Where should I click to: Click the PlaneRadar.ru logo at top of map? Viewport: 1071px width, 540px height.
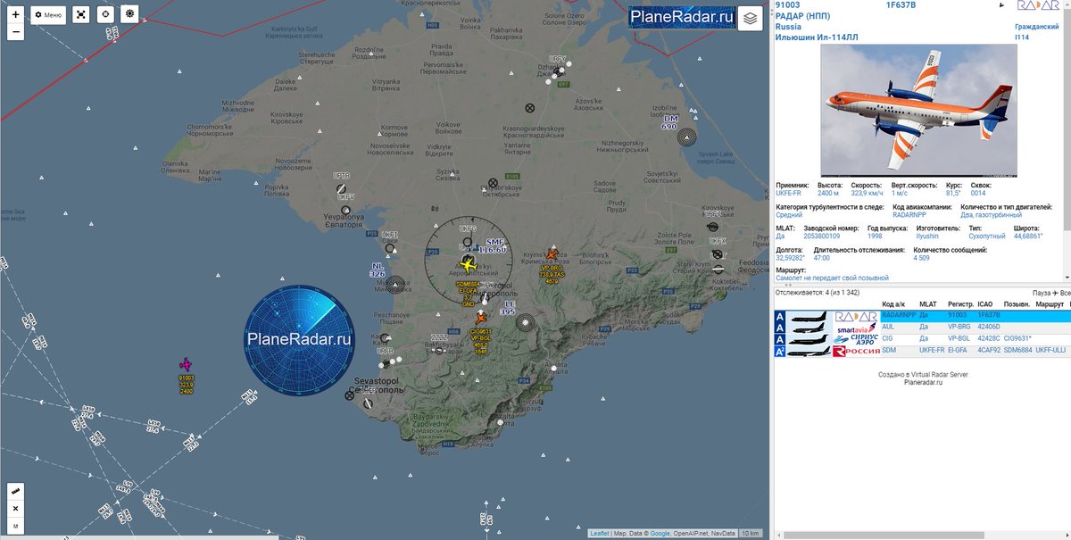point(682,17)
